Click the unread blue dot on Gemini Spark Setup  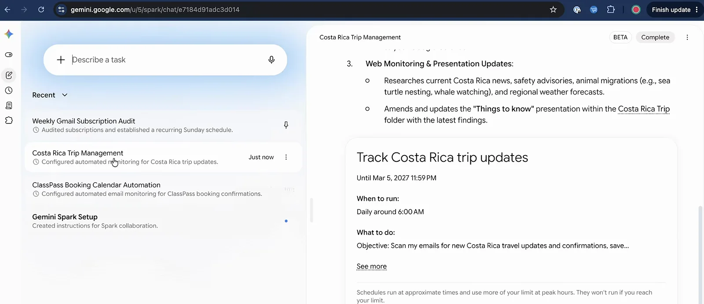point(286,221)
